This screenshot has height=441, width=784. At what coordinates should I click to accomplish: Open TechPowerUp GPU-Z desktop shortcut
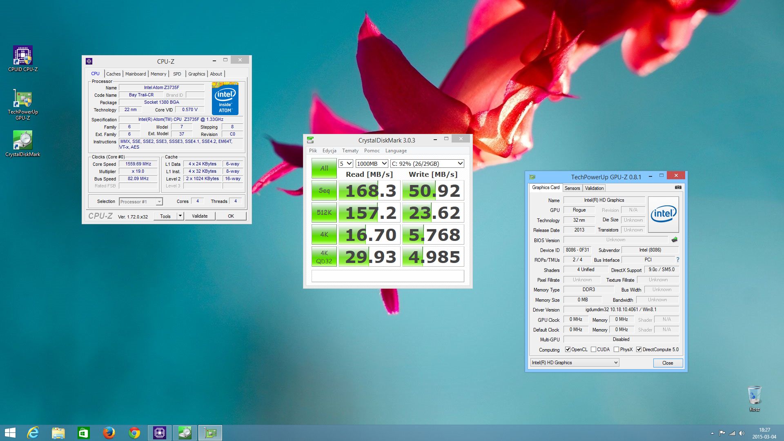(x=23, y=105)
